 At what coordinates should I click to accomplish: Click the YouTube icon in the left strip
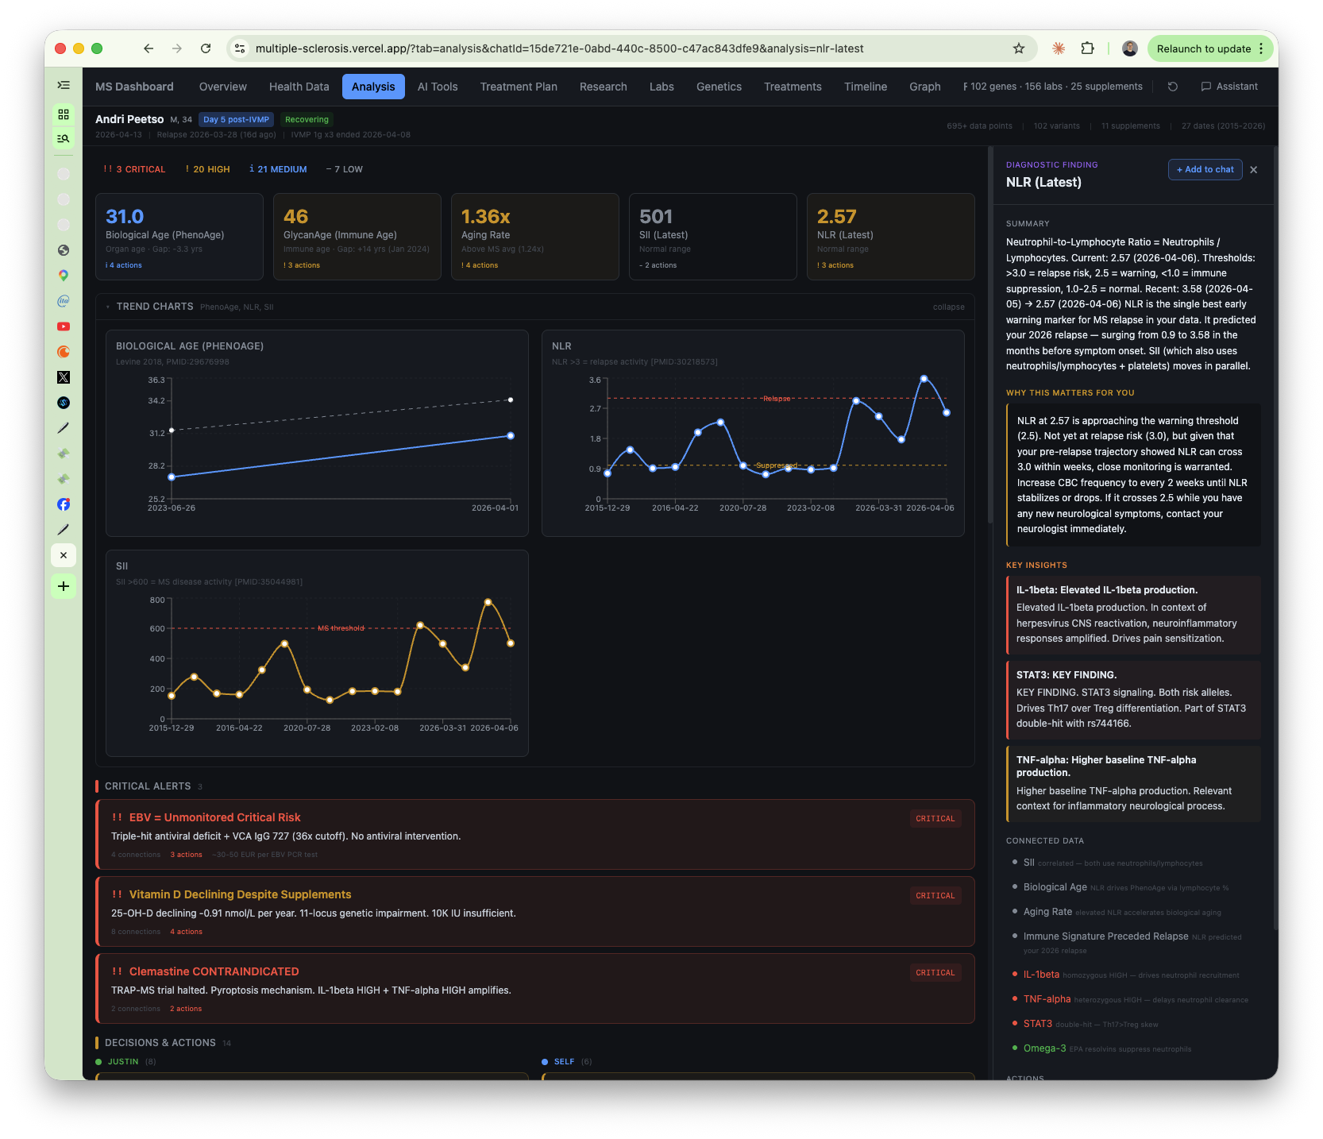coord(63,326)
